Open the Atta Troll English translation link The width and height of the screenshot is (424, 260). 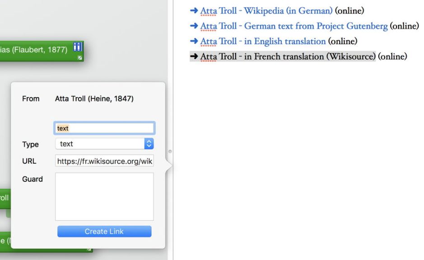coord(263,42)
